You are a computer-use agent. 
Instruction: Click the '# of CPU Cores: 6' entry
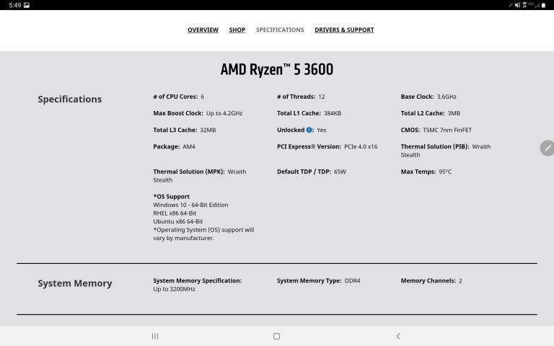point(178,97)
